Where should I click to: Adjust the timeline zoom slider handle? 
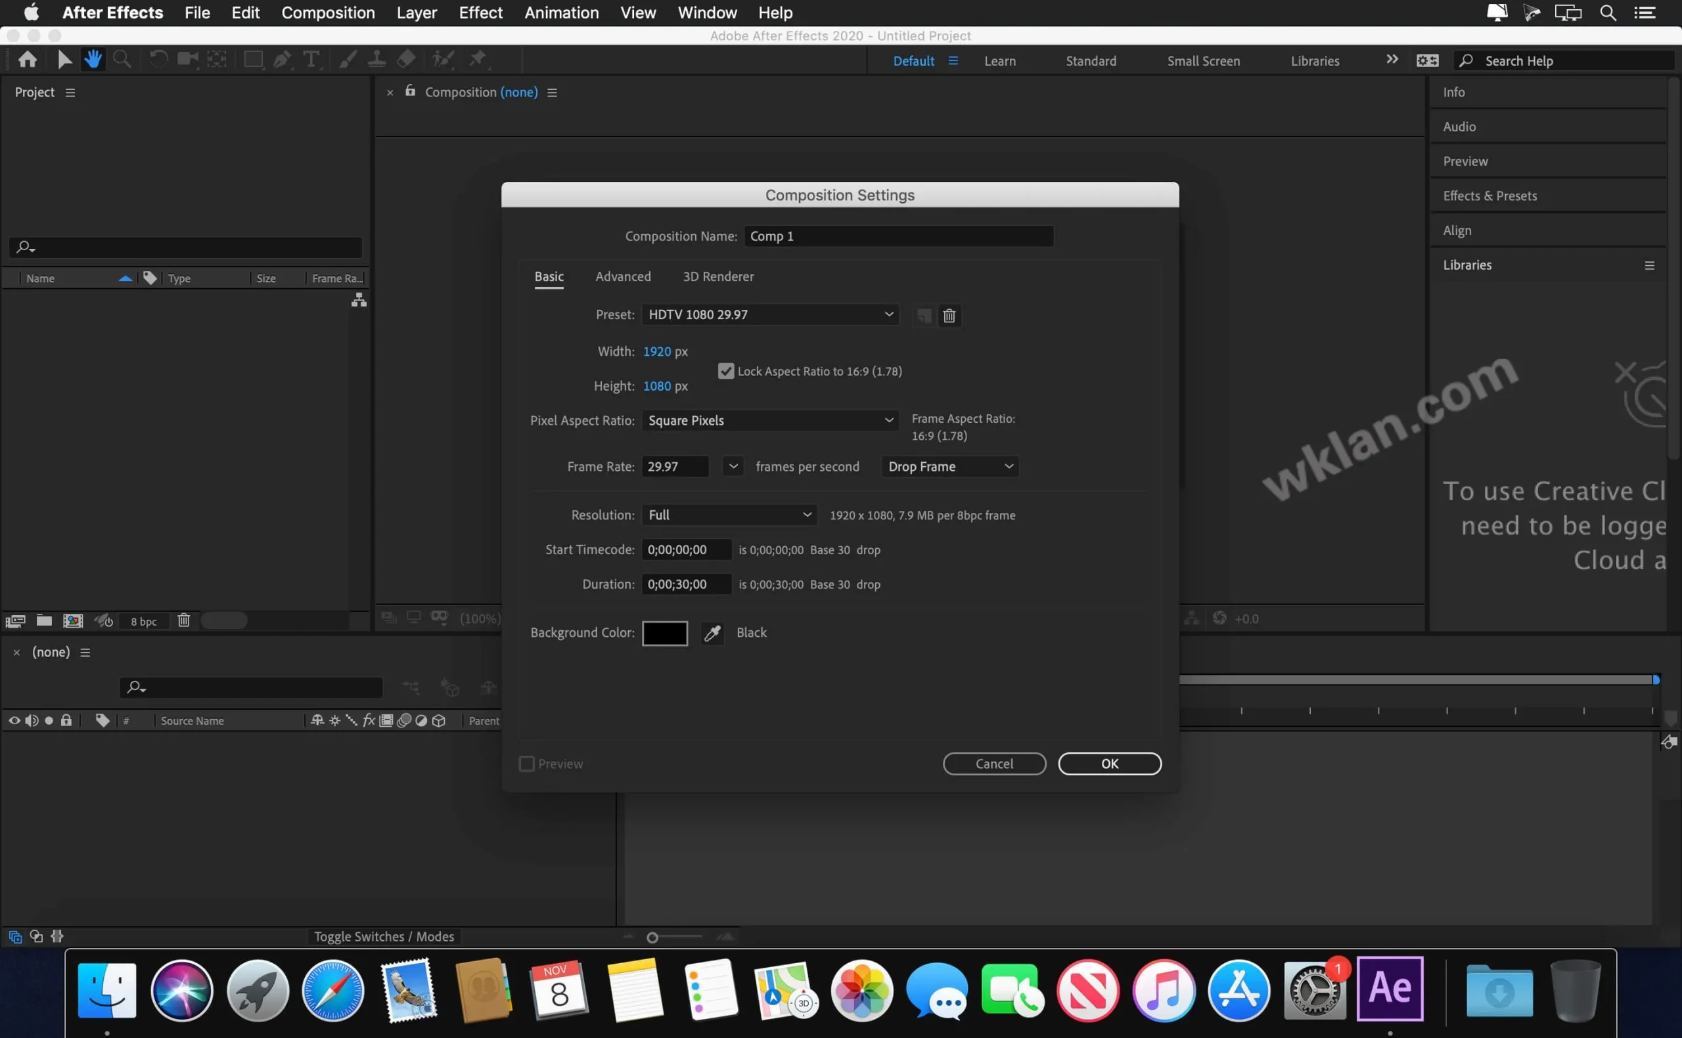[652, 937]
